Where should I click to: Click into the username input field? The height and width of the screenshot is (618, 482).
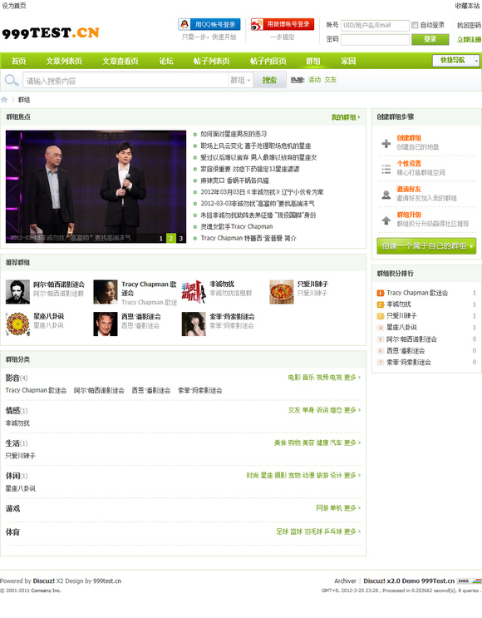pos(375,25)
